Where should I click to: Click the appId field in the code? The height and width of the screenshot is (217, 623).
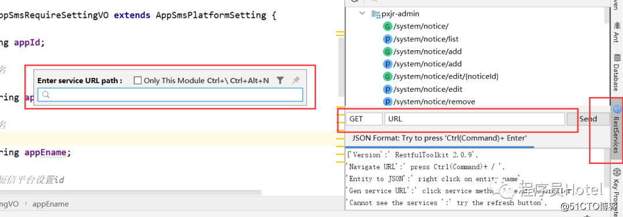click(x=28, y=43)
